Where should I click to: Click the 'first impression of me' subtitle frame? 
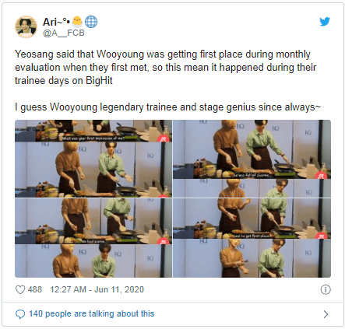93,131
